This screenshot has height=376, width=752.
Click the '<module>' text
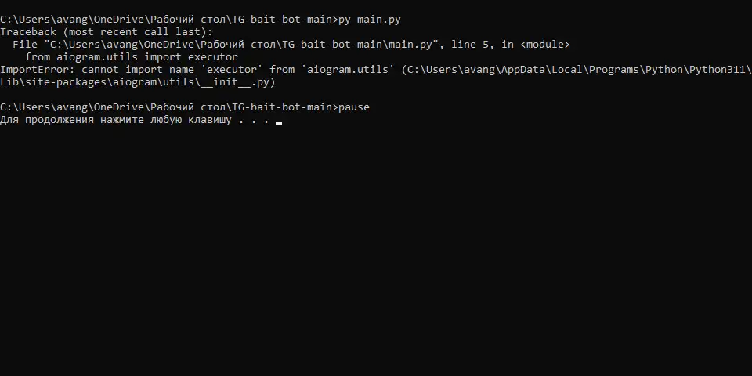pos(545,45)
